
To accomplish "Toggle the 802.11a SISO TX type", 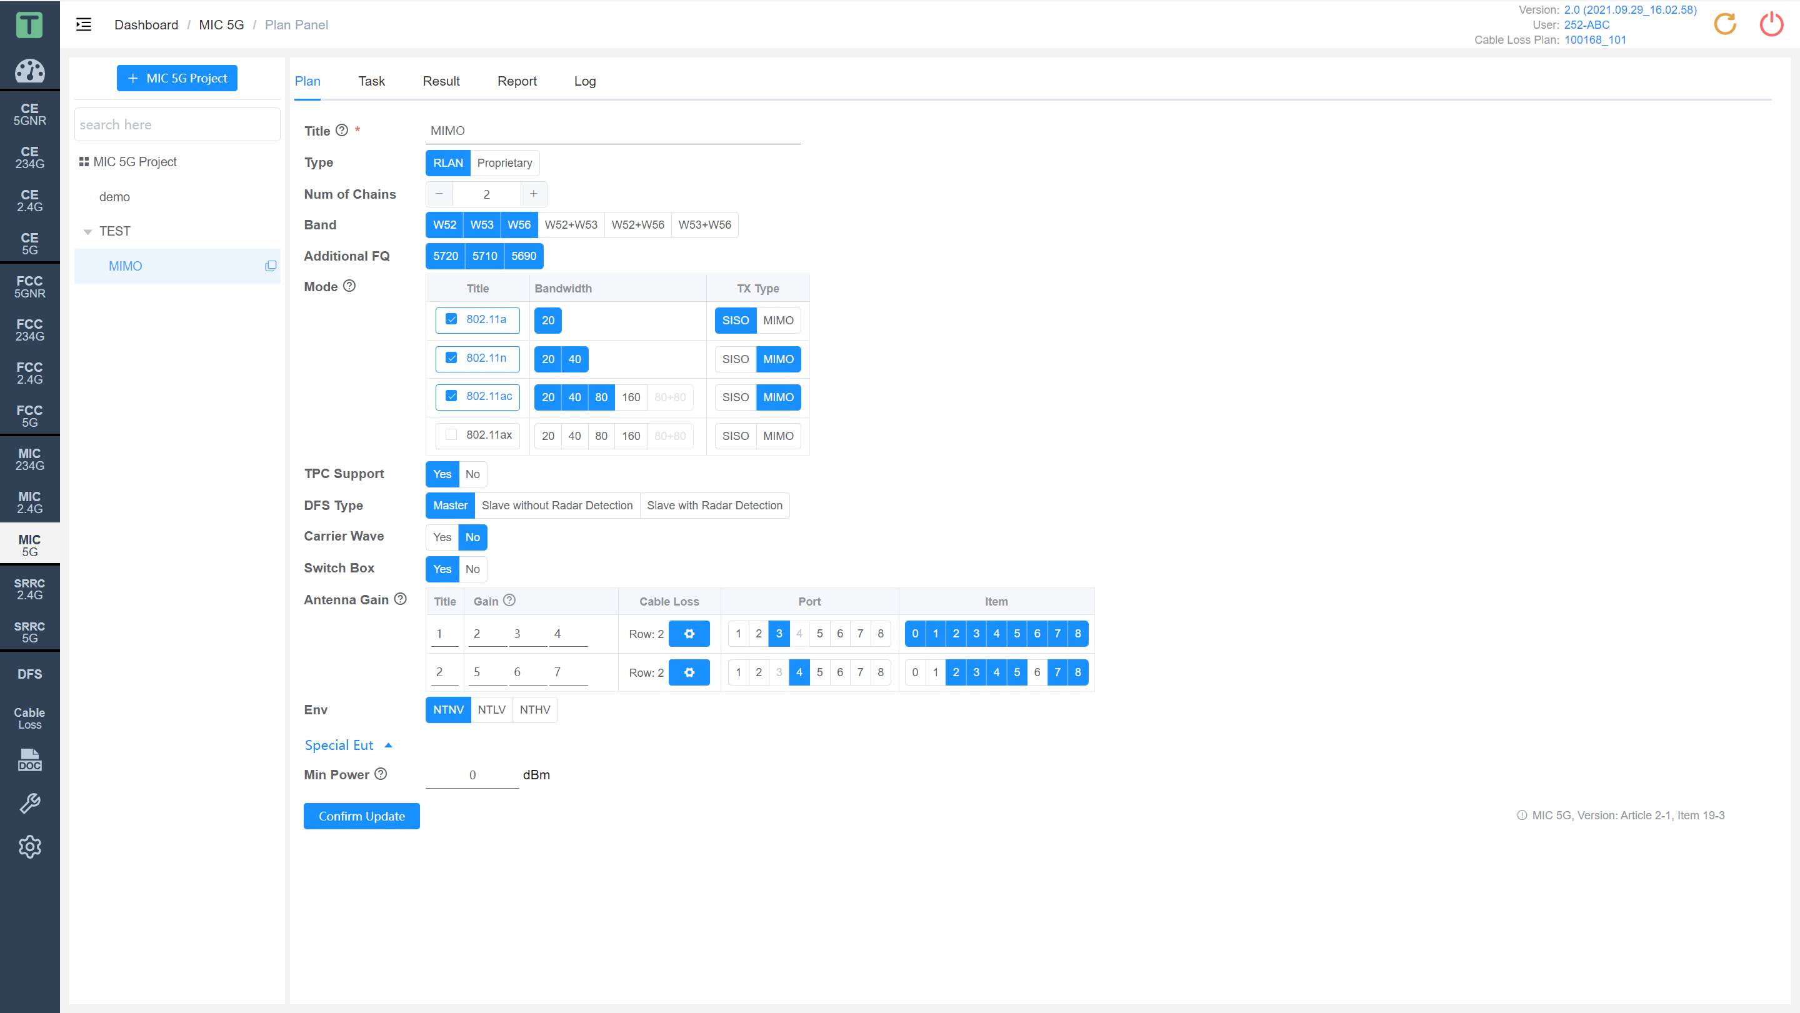I will (734, 320).
